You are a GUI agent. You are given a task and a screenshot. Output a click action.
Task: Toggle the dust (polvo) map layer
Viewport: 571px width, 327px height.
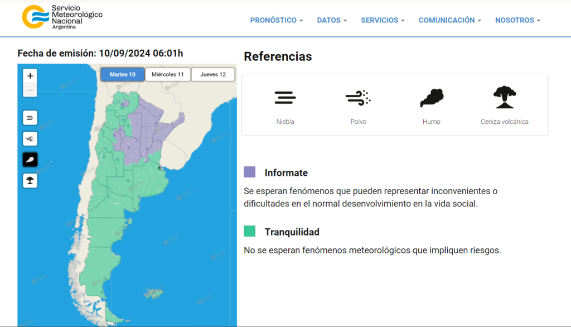click(30, 138)
